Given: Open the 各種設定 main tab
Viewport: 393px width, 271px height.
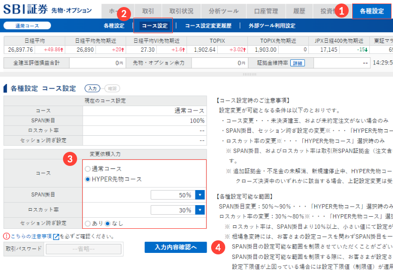Looking at the screenshot, I should pyautogui.click(x=372, y=11).
